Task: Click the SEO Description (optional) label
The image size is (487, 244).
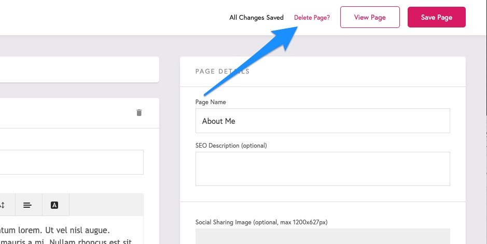Action: 231,146
